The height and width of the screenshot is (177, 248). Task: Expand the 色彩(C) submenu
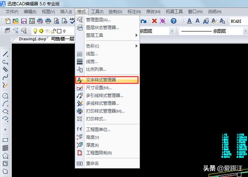(x=107, y=46)
